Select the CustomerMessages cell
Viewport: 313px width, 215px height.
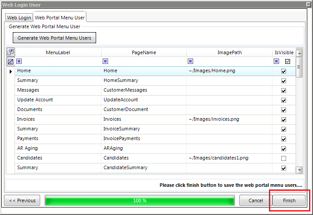tap(144, 90)
